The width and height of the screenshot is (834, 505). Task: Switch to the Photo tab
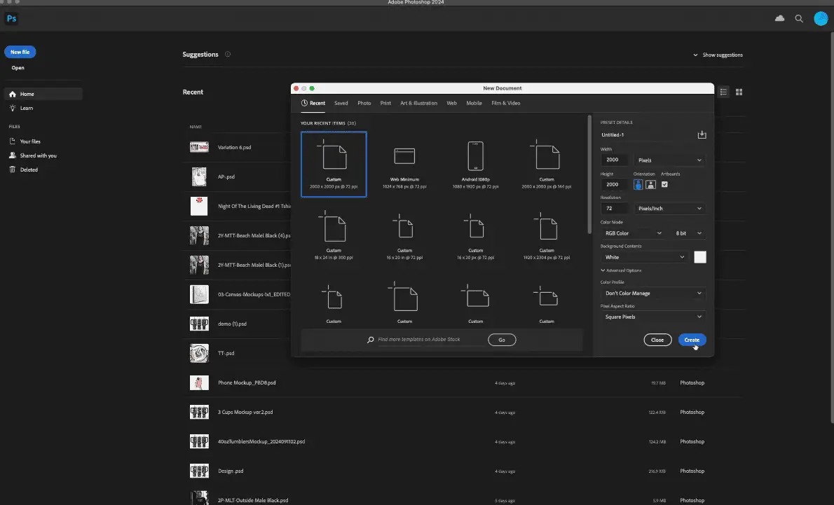pyautogui.click(x=364, y=103)
